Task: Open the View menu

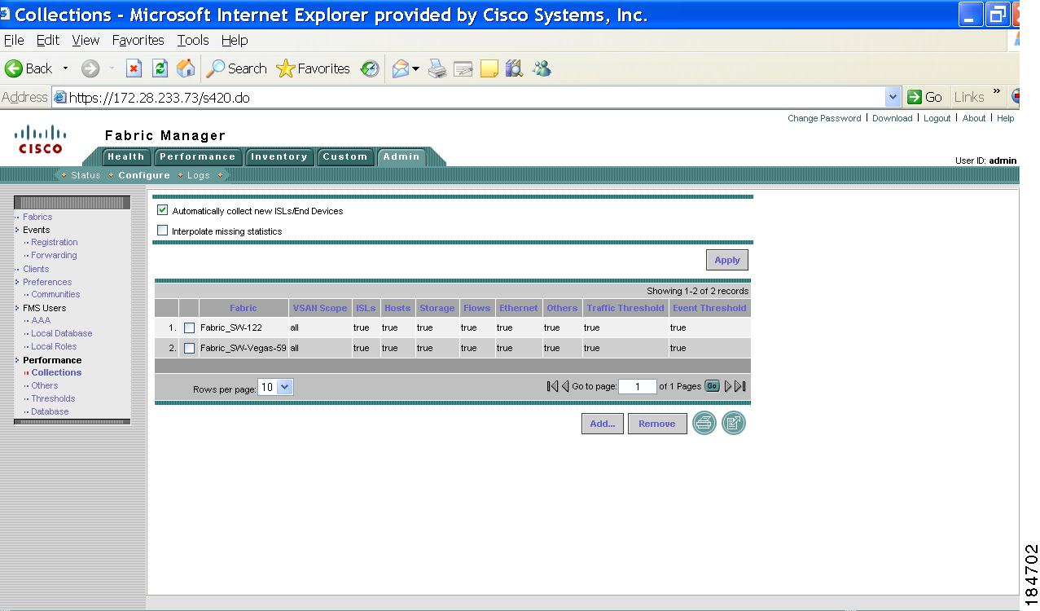Action: (x=86, y=40)
